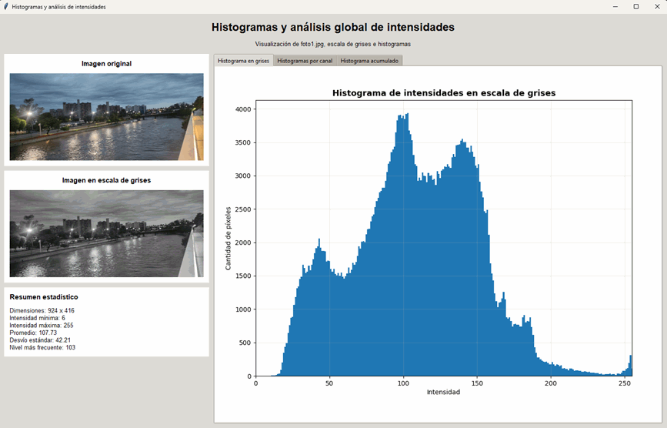Click the original color image thumbnail
The image size is (667, 428).
[106, 116]
